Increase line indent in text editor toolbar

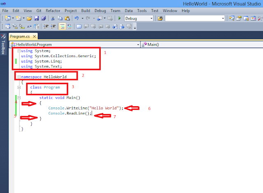pos(53,26)
